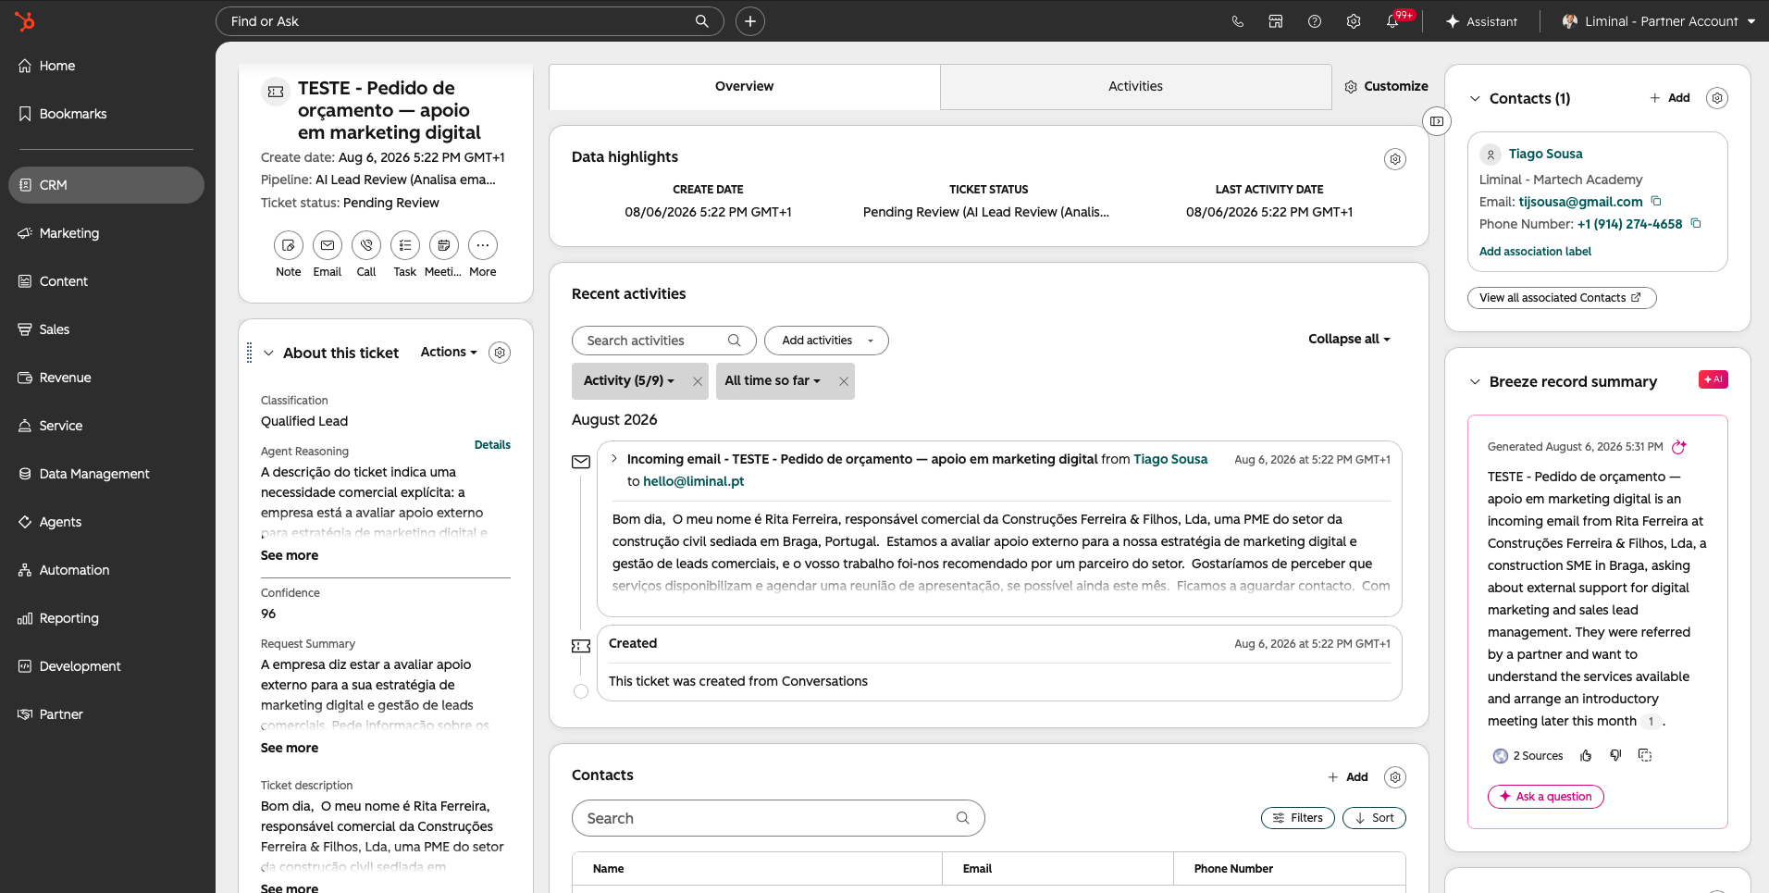Open notifications bell with 99+ badge
Image resolution: width=1769 pixels, height=893 pixels.
coord(1393,20)
